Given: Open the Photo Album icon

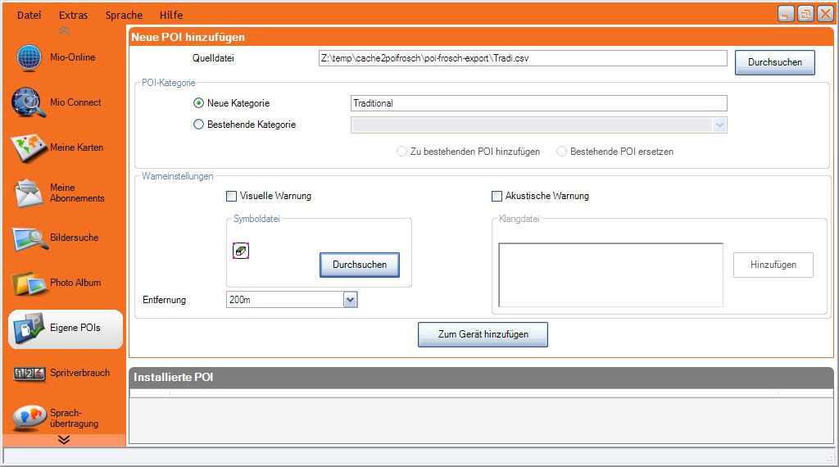Looking at the screenshot, I should [x=28, y=283].
